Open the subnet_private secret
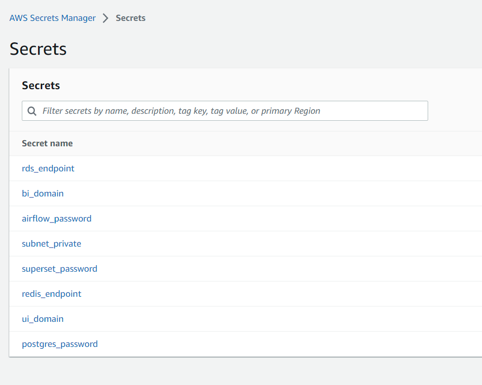The image size is (482, 385). coord(52,244)
